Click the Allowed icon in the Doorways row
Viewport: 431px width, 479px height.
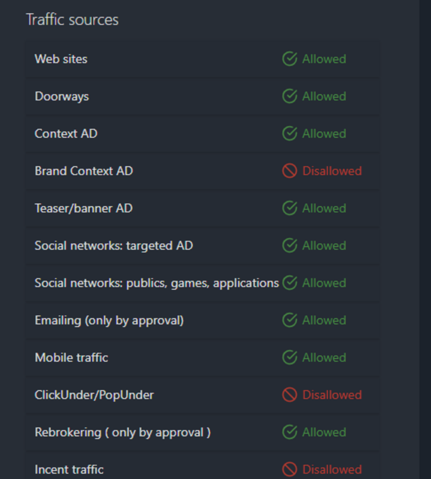290,96
